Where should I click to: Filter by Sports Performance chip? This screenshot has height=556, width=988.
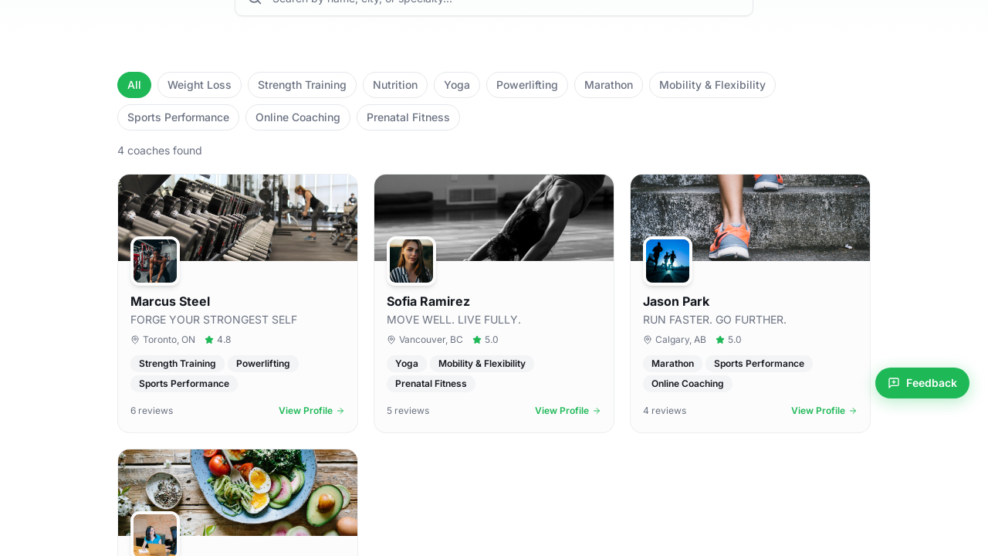tap(178, 117)
